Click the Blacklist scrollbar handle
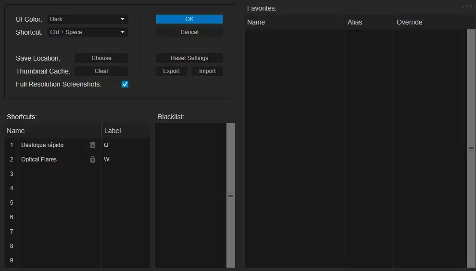The width and height of the screenshot is (476, 271). [231, 196]
